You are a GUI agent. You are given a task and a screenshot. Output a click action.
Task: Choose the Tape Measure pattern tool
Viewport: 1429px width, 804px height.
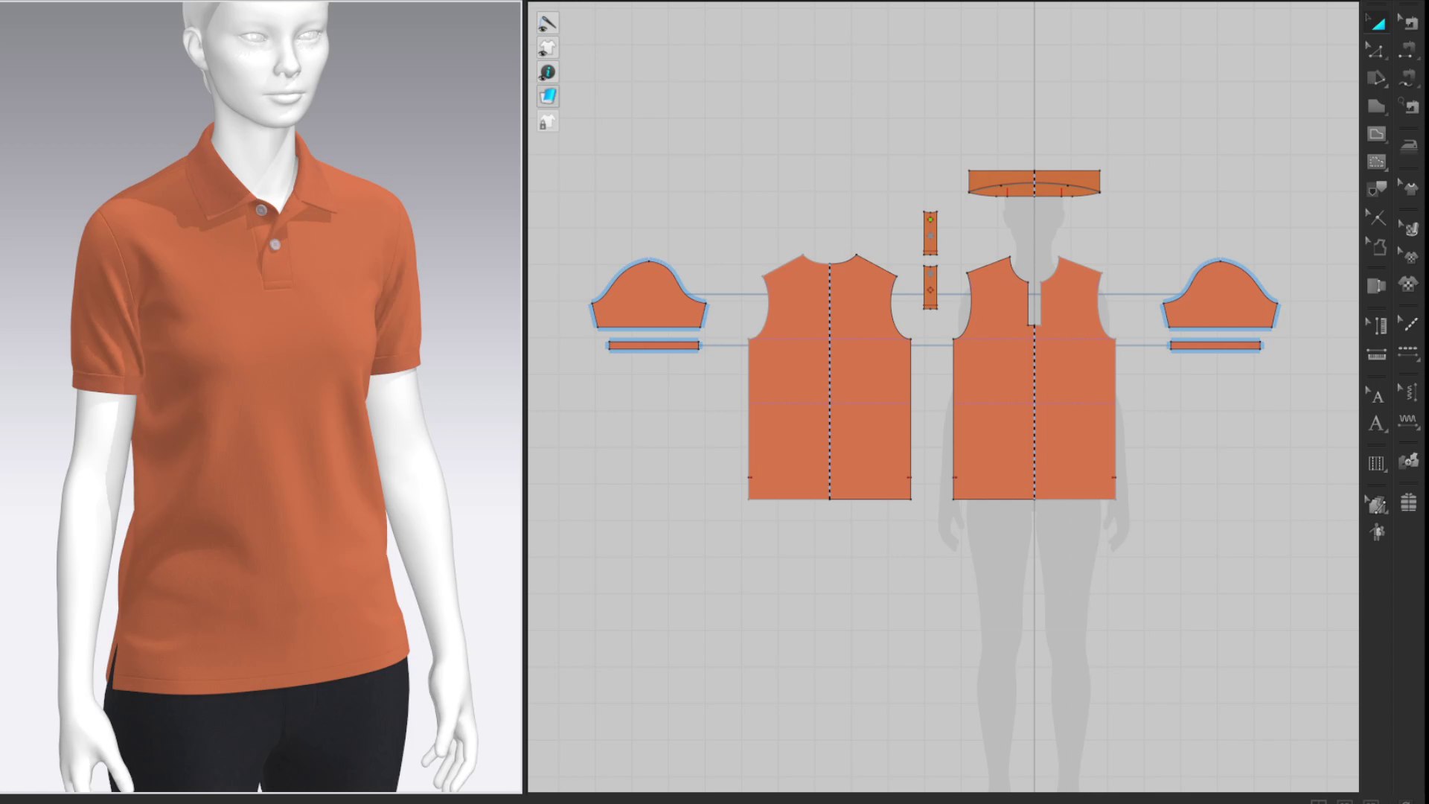click(x=1375, y=354)
